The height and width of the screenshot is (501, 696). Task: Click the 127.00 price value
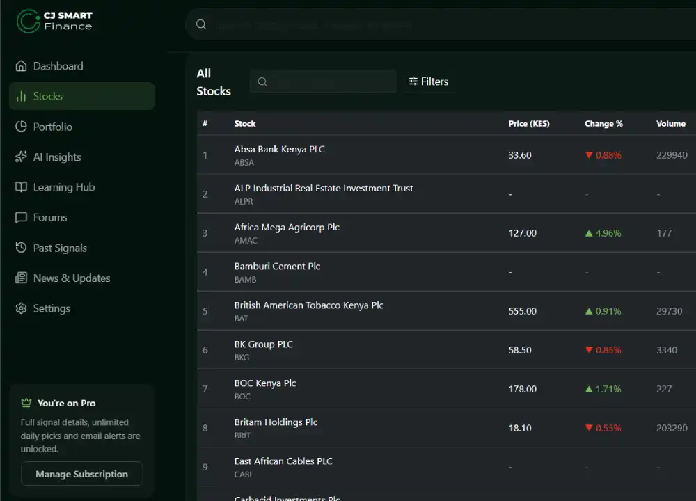pos(523,233)
